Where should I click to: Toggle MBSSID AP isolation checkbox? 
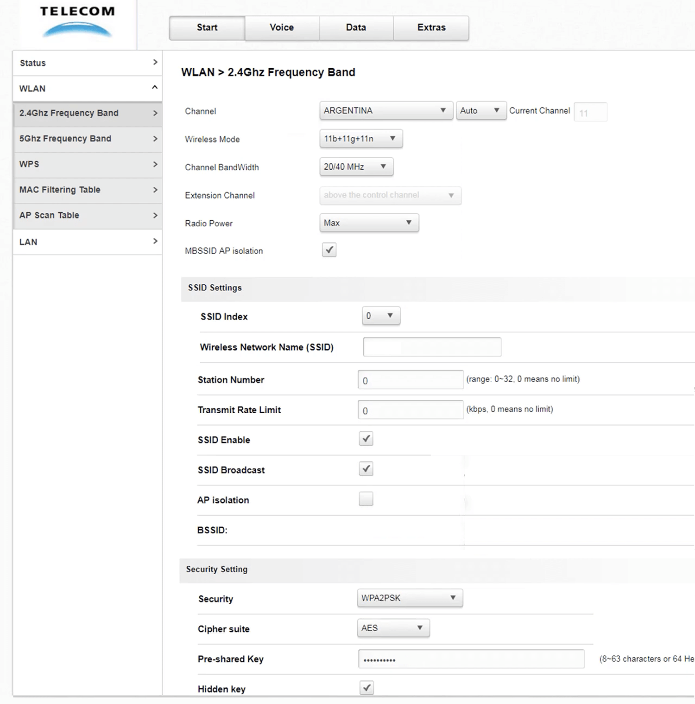329,250
